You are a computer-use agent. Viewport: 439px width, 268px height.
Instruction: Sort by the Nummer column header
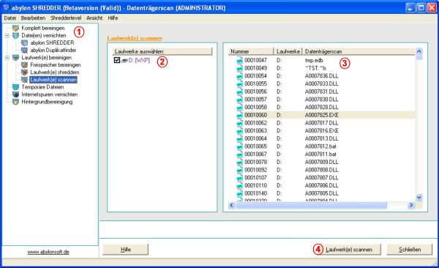251,51
